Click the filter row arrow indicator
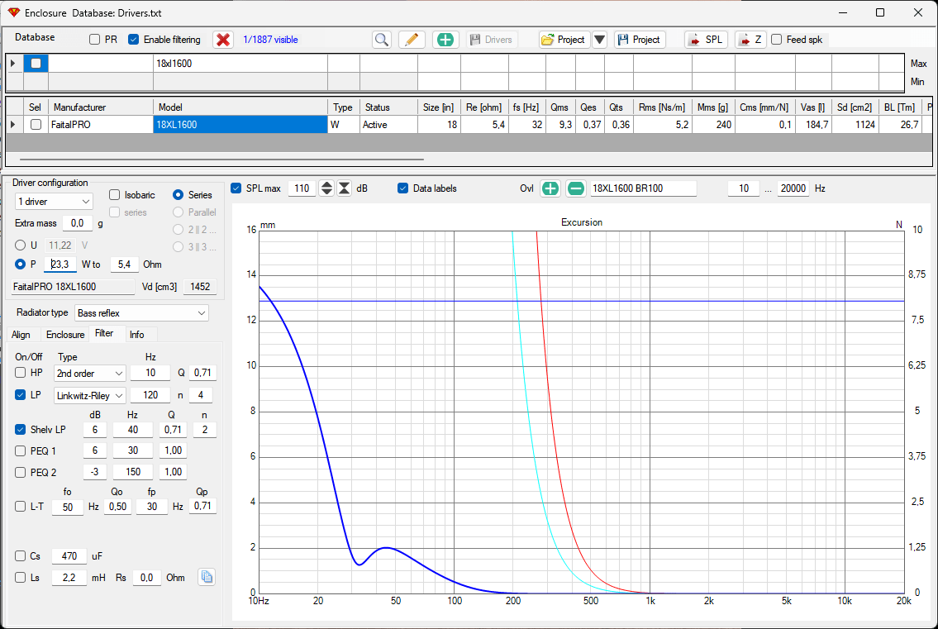The width and height of the screenshot is (938, 629). 13,64
